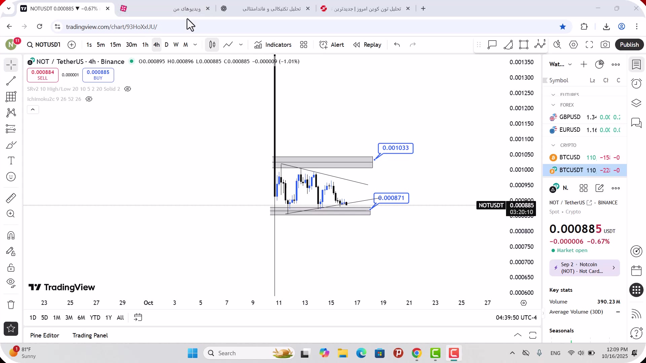Viewport: 646px width, 363px height.
Task: Open the economic calendar sidebar icon
Action: (636, 271)
